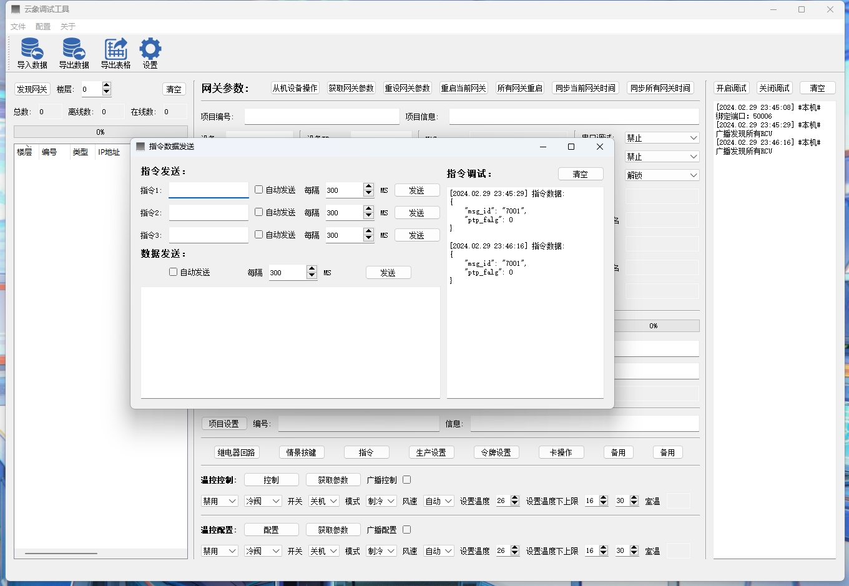The height and width of the screenshot is (586, 849).
Task: Click the 重设网关参数 button
Action: point(408,88)
